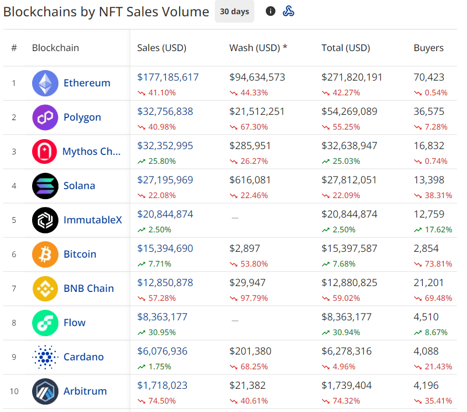Click the Blockchain column header
467x412 pixels.
coord(55,48)
